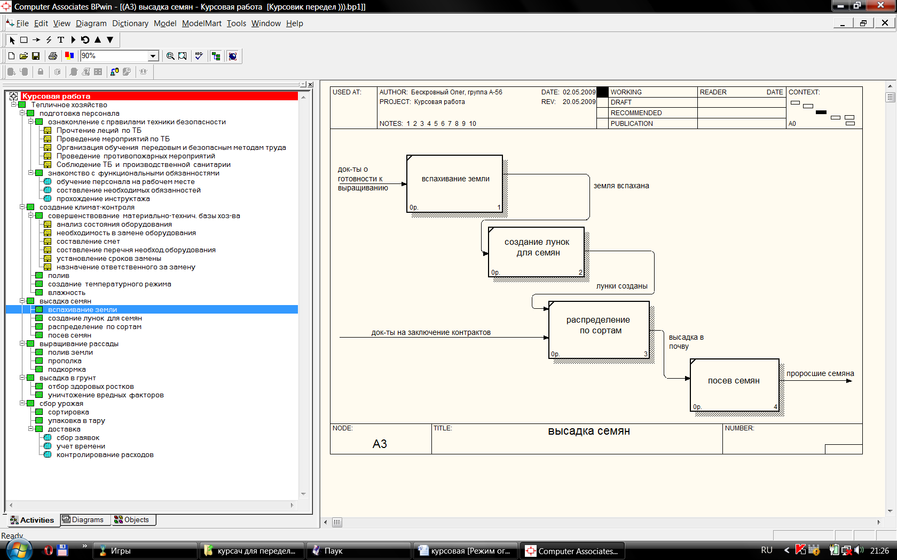Select the Squiggle lightning tool
This screenshot has width=897, height=560.
tap(49, 40)
